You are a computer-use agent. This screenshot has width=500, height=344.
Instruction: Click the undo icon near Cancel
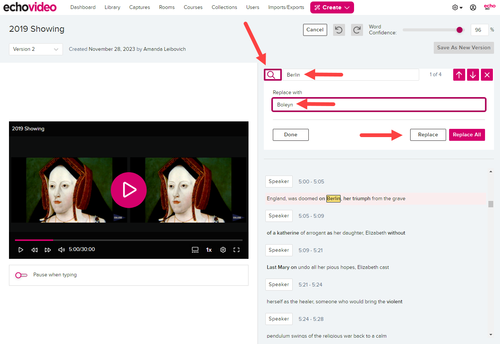339,30
